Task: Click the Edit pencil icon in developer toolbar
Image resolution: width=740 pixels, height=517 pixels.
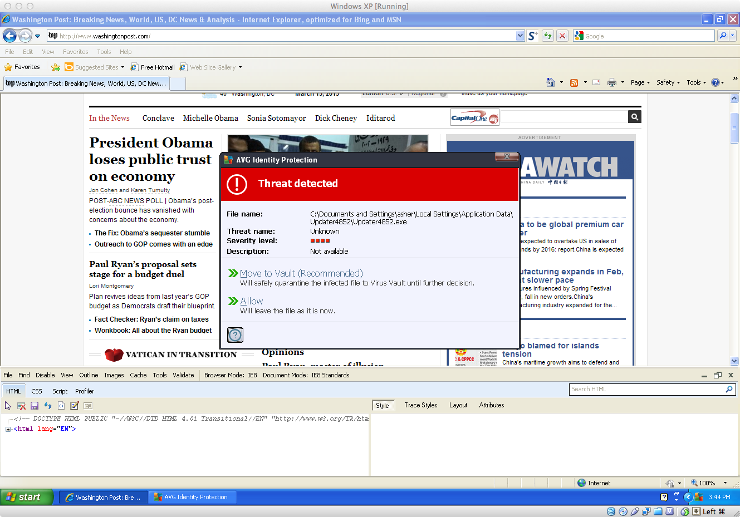Action: point(75,406)
